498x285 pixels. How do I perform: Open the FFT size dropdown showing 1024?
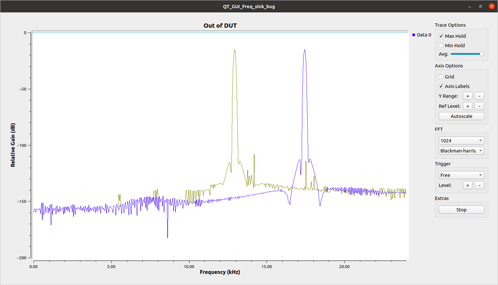pos(461,140)
